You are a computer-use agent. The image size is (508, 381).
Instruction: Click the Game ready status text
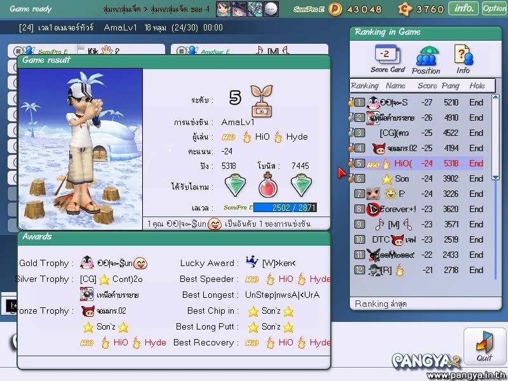pos(30,9)
